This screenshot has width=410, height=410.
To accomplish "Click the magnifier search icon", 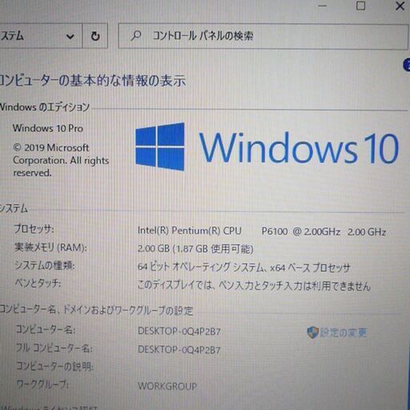I will (136, 35).
